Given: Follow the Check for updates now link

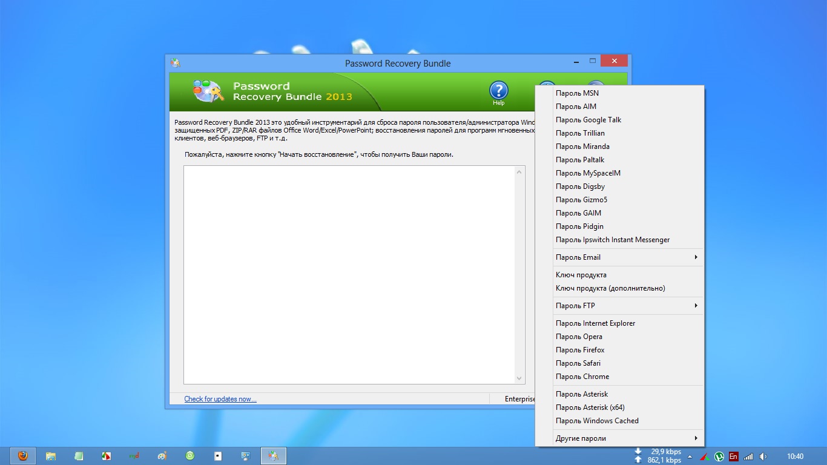Looking at the screenshot, I should coord(220,399).
